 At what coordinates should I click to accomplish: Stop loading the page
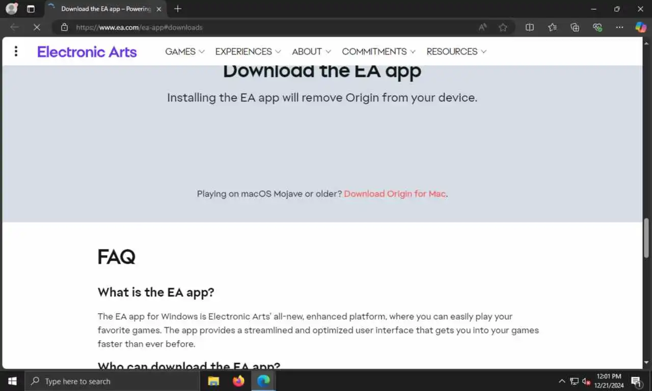tap(37, 27)
